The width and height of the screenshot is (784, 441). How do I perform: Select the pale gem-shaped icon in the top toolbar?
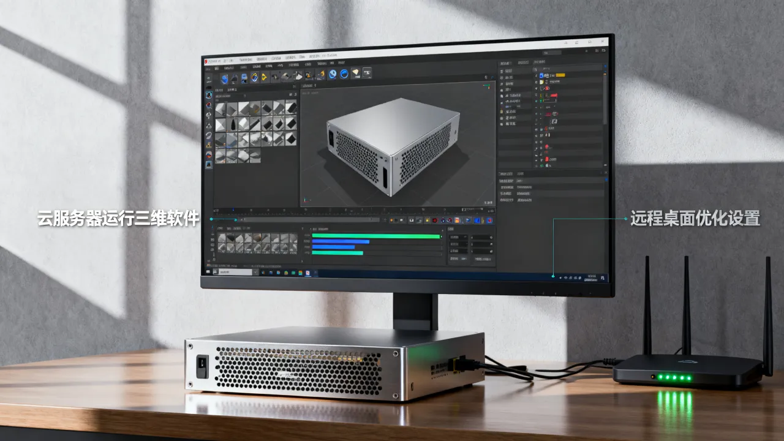pos(356,73)
